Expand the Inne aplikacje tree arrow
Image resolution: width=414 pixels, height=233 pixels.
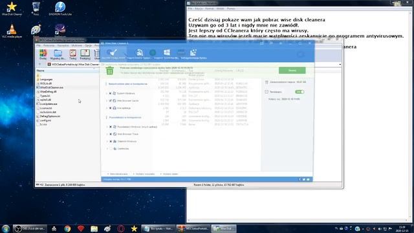pos(107,108)
